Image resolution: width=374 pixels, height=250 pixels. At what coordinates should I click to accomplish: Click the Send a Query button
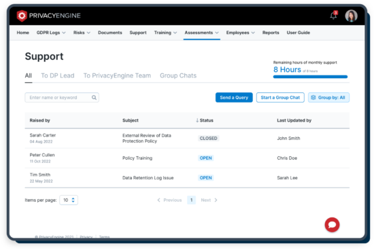234,97
